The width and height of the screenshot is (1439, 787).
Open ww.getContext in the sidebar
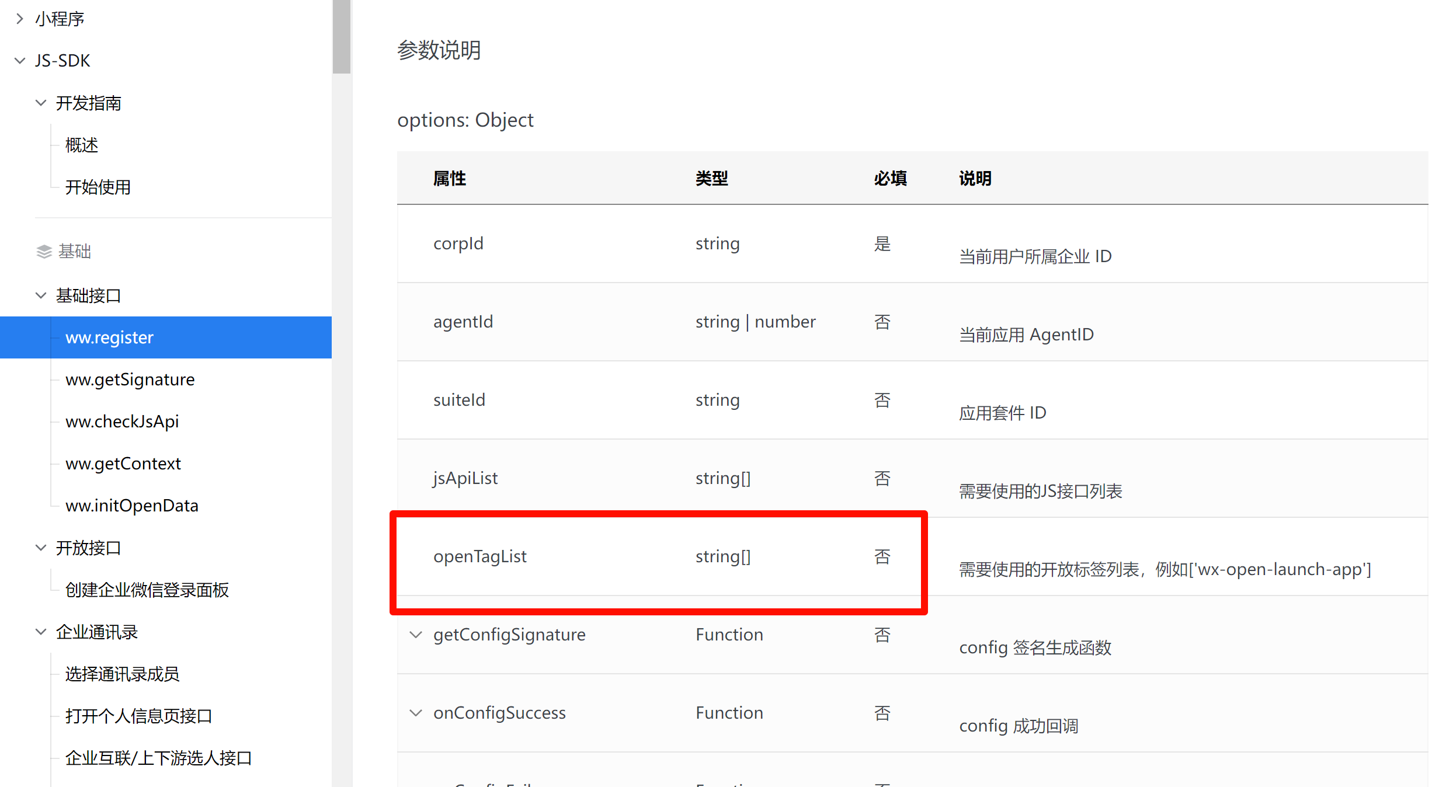pyautogui.click(x=123, y=464)
